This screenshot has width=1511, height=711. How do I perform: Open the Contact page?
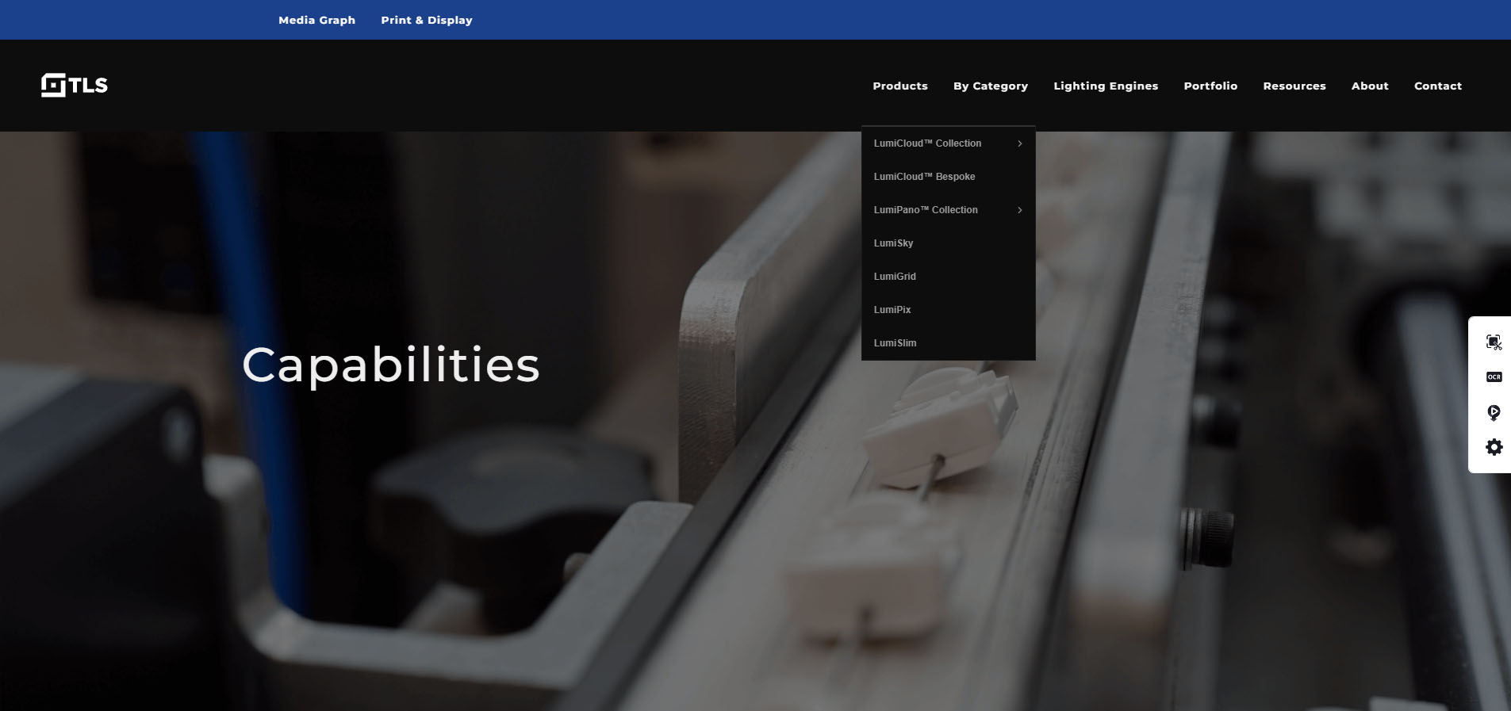[1437, 86]
